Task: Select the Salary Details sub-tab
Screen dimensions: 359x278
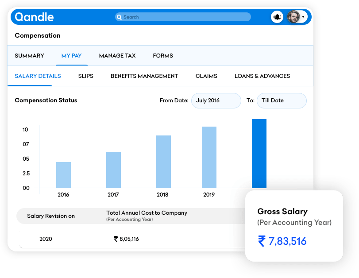Action: click(38, 76)
